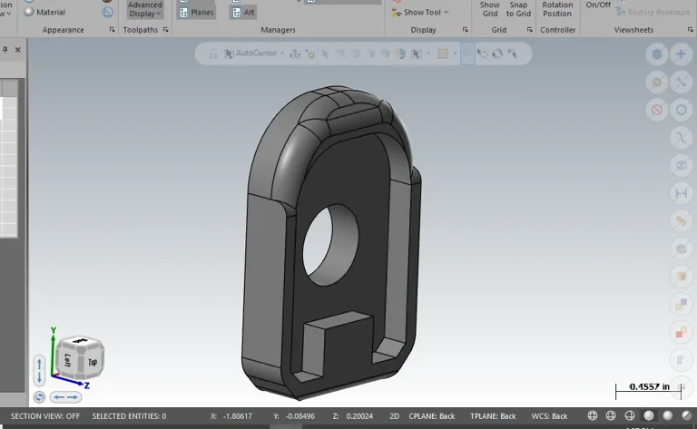Open the AutoCursor dropdown in selection bar
Viewport: 697px width, 429px height.
tap(282, 54)
